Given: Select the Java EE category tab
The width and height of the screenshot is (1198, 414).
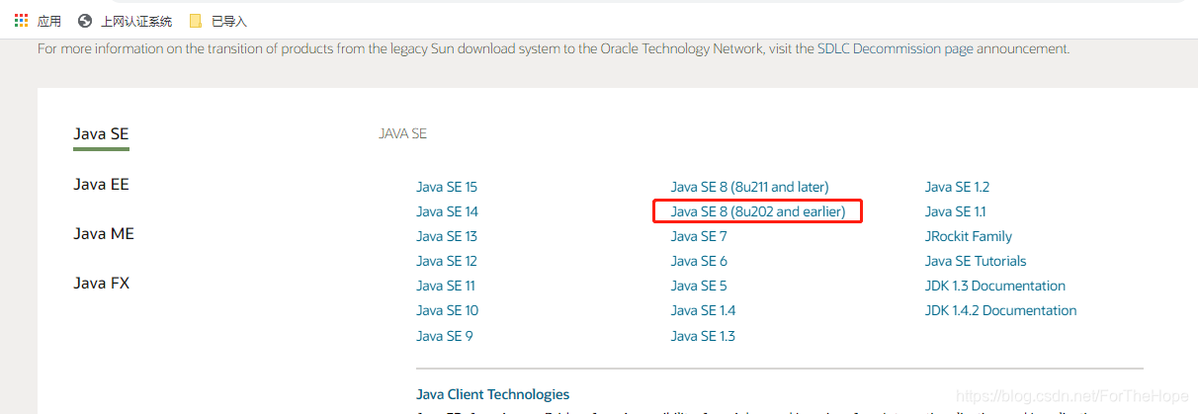Looking at the screenshot, I should (101, 184).
